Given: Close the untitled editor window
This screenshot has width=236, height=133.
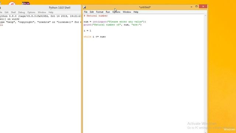Looking at the screenshot, I should [x=203, y=7].
